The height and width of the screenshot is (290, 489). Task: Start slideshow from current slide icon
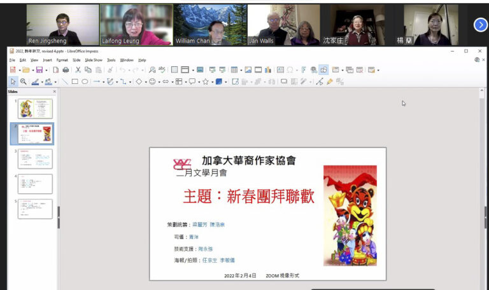(x=222, y=70)
